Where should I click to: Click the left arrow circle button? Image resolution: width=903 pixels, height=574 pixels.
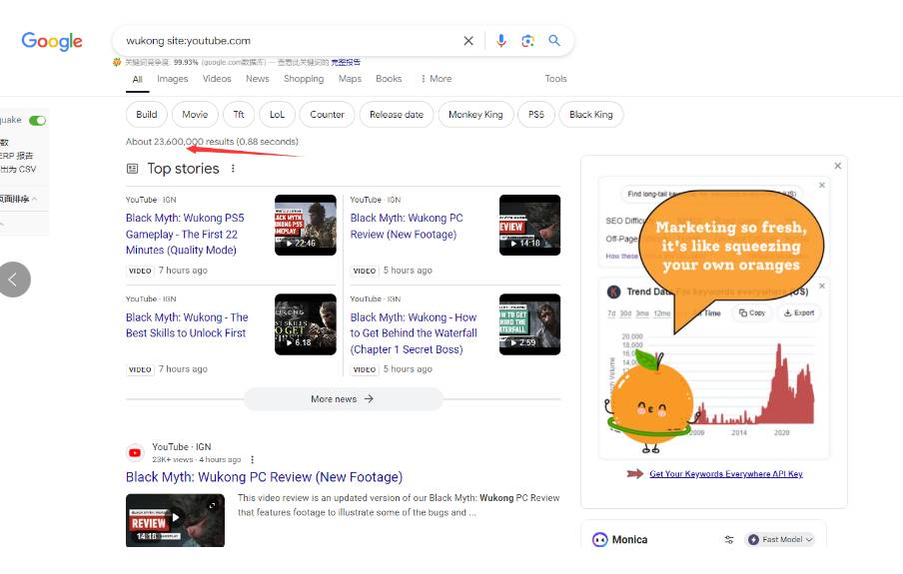(x=14, y=280)
